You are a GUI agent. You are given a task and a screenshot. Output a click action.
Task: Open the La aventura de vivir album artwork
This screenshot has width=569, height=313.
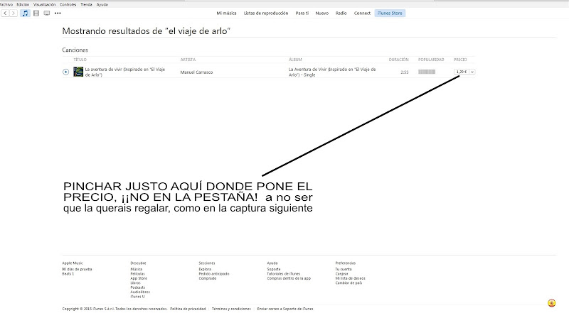pyautogui.click(x=78, y=72)
